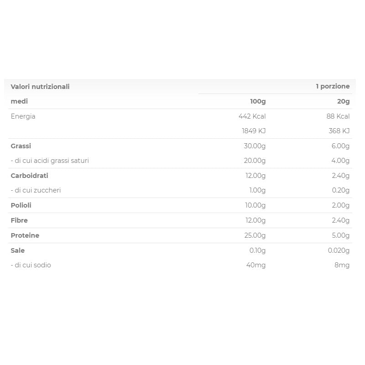Click the '20g' portion heading

[x=343, y=101]
